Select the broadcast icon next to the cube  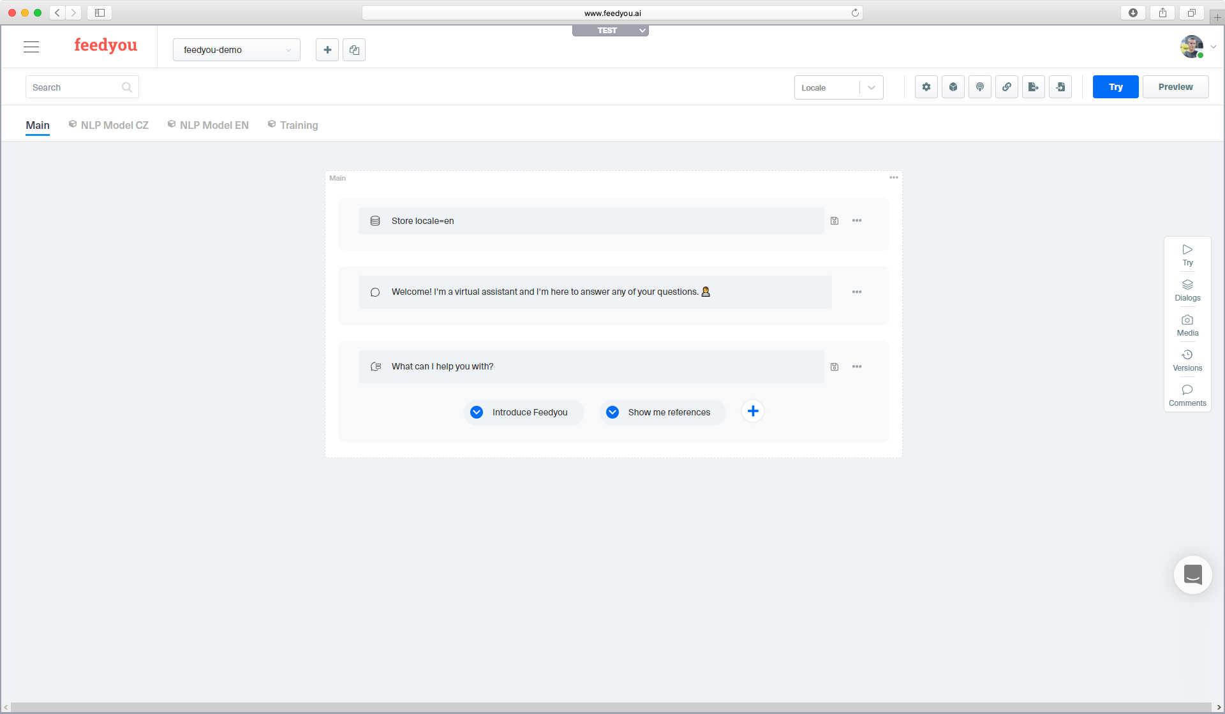click(979, 87)
